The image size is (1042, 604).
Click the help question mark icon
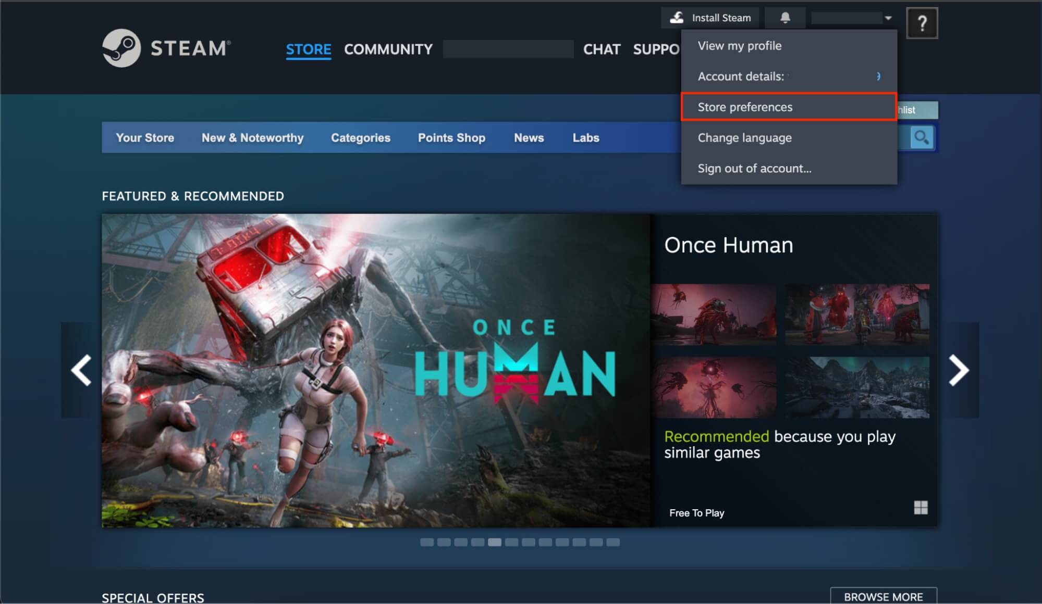point(922,23)
